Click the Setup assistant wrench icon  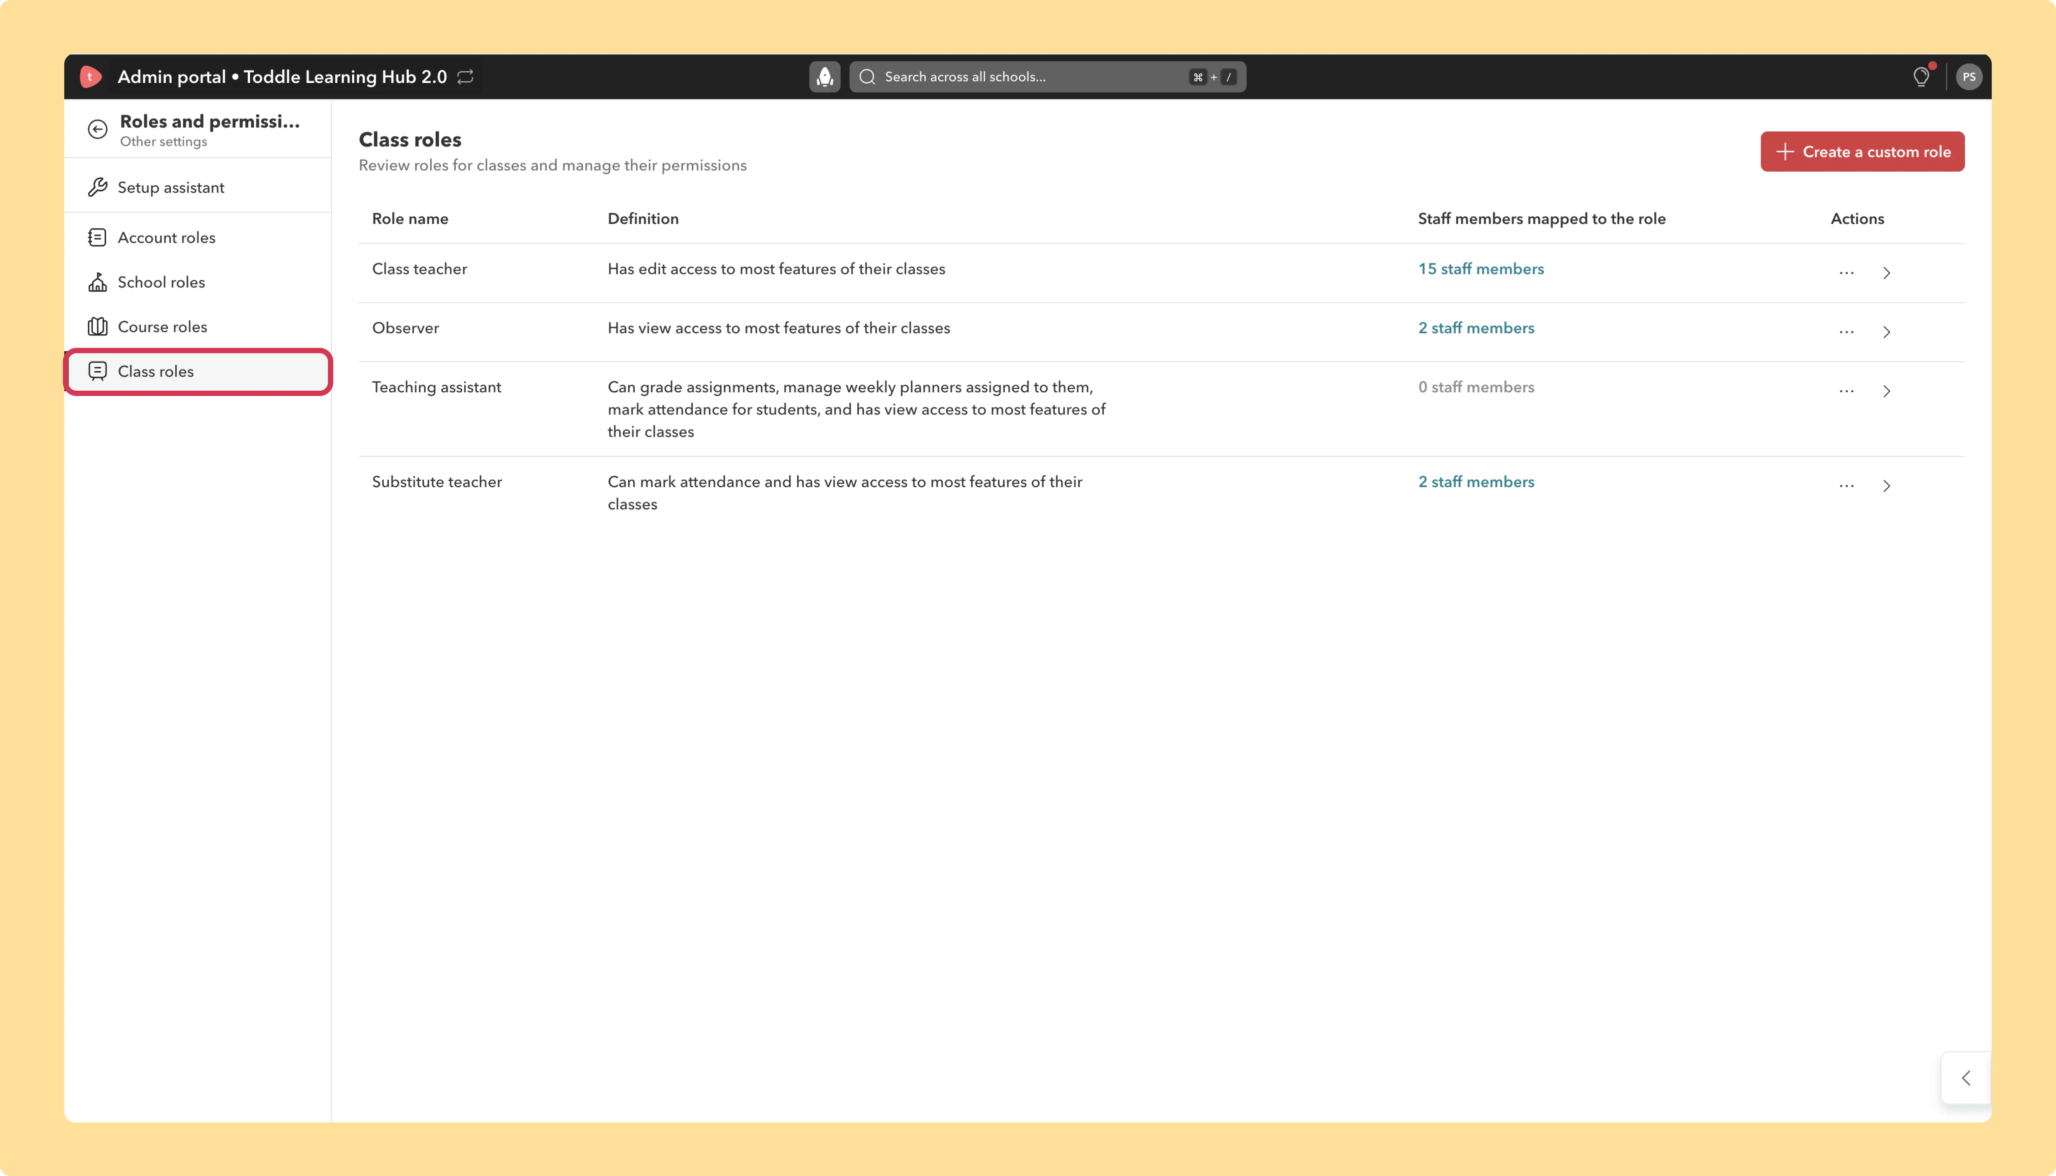(98, 187)
